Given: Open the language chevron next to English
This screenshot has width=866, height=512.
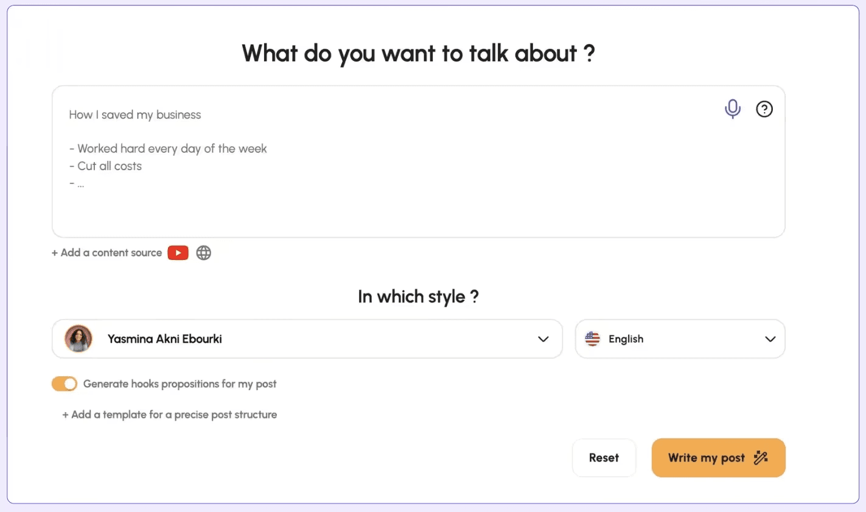Looking at the screenshot, I should (770, 338).
